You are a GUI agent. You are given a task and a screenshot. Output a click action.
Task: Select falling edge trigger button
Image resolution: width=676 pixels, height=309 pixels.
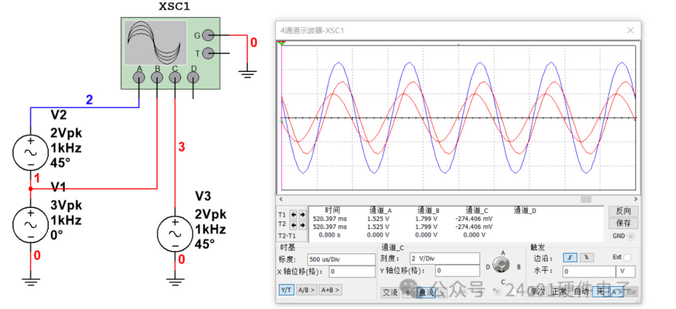(585, 257)
